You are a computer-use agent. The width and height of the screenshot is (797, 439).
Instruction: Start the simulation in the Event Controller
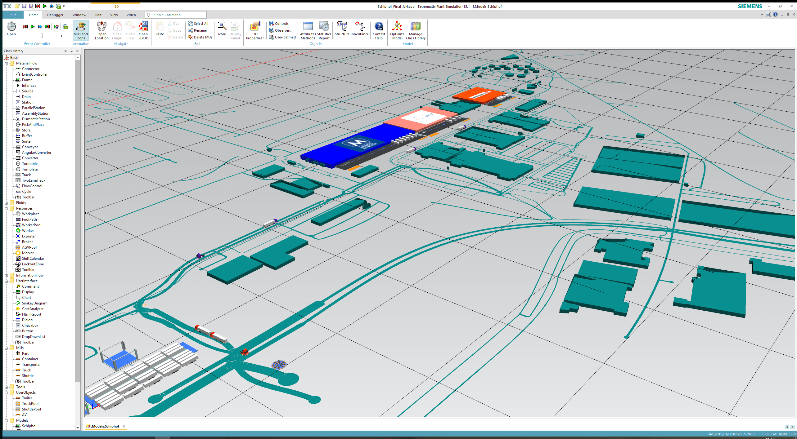coord(33,27)
